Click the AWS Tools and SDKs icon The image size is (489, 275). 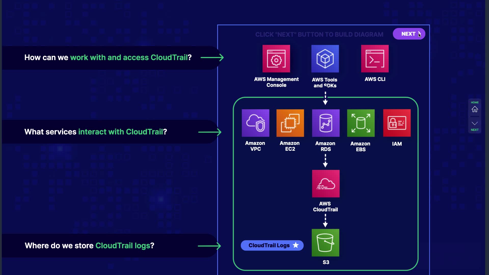point(325,59)
